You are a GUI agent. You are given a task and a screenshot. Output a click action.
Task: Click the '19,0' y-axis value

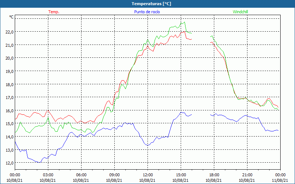(x=10, y=71)
